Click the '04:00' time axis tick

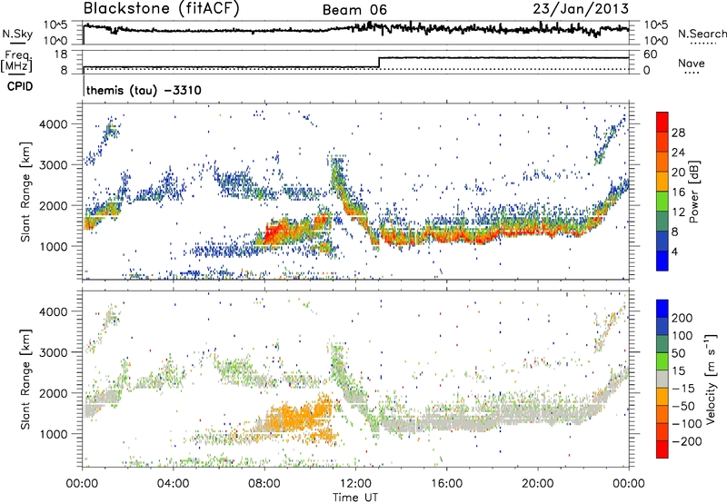(x=173, y=484)
